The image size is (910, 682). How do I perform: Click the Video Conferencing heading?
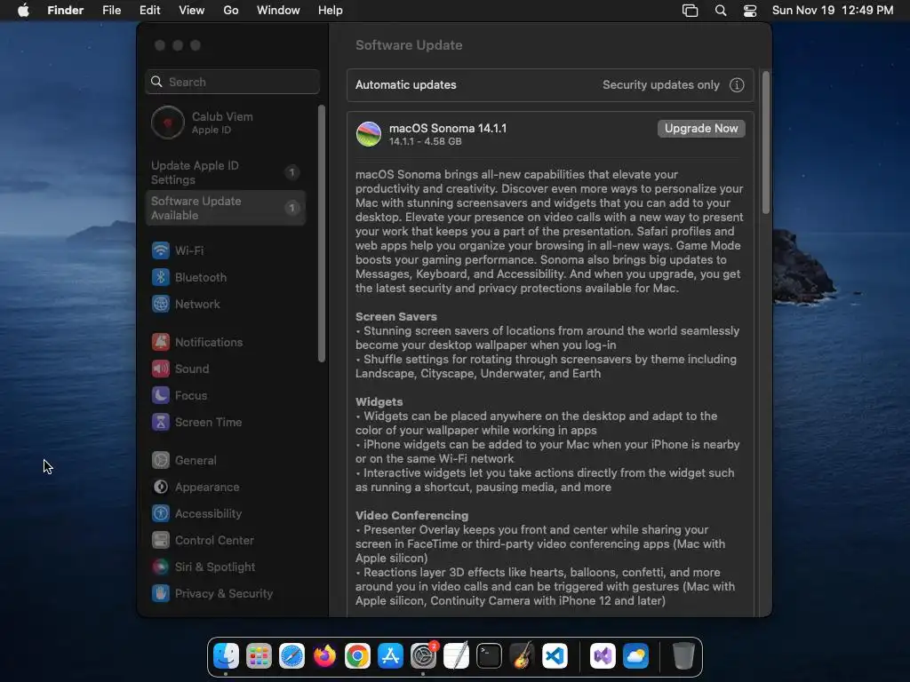coord(412,516)
